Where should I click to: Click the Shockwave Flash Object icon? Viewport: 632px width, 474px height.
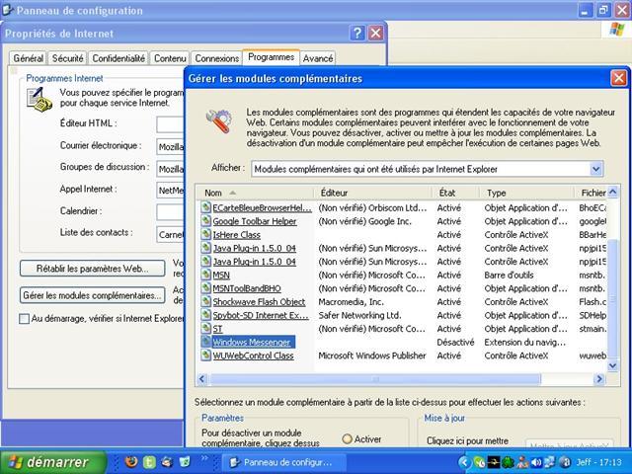(206, 301)
